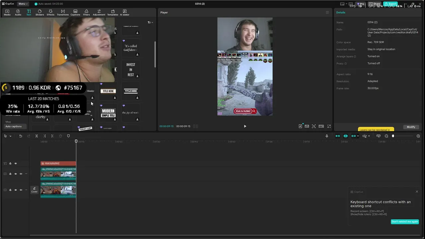
Task: Delete right of playhead with trim-right tool
Action: coord(52,136)
